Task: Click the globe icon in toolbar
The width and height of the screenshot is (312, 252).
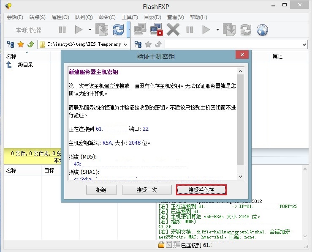Action: point(263,30)
